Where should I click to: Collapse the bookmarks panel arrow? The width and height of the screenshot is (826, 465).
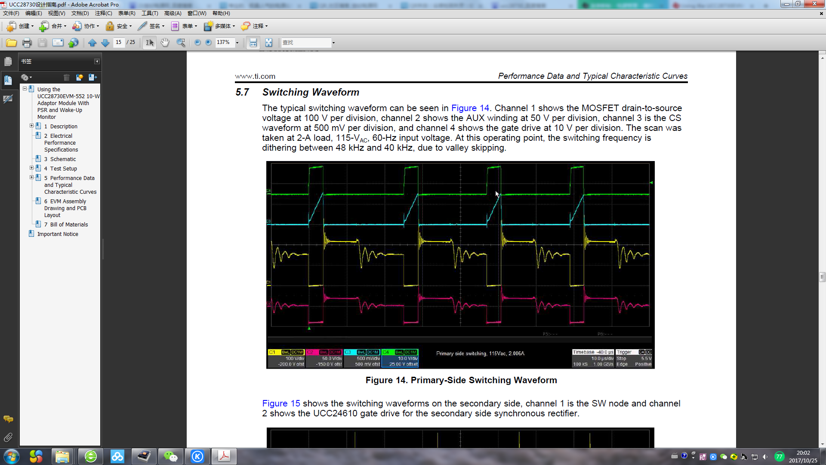pyautogui.click(x=97, y=62)
